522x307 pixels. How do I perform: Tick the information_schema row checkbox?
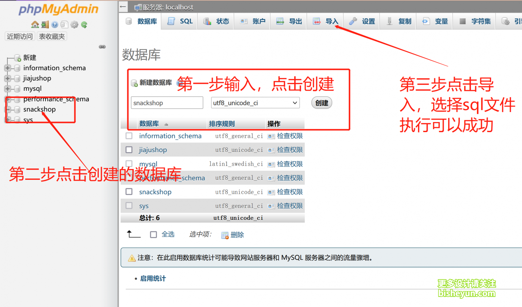point(129,136)
